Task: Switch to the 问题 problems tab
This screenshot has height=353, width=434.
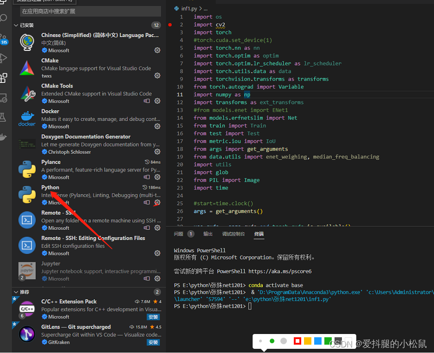Action: (x=179, y=234)
